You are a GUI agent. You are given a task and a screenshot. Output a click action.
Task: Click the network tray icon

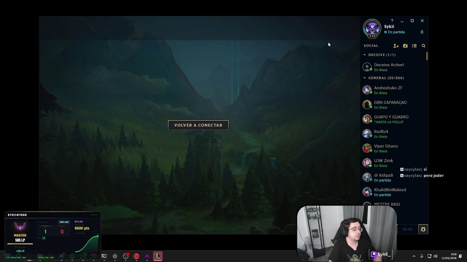coord(429,256)
